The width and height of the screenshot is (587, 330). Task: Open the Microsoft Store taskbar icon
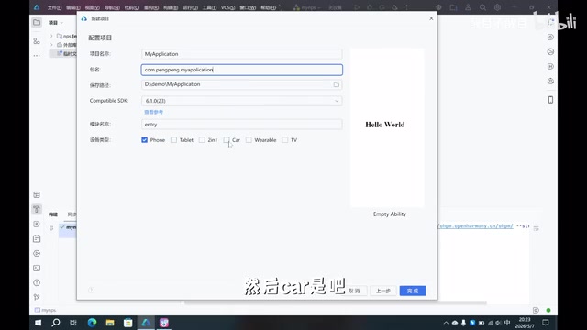coord(128,323)
